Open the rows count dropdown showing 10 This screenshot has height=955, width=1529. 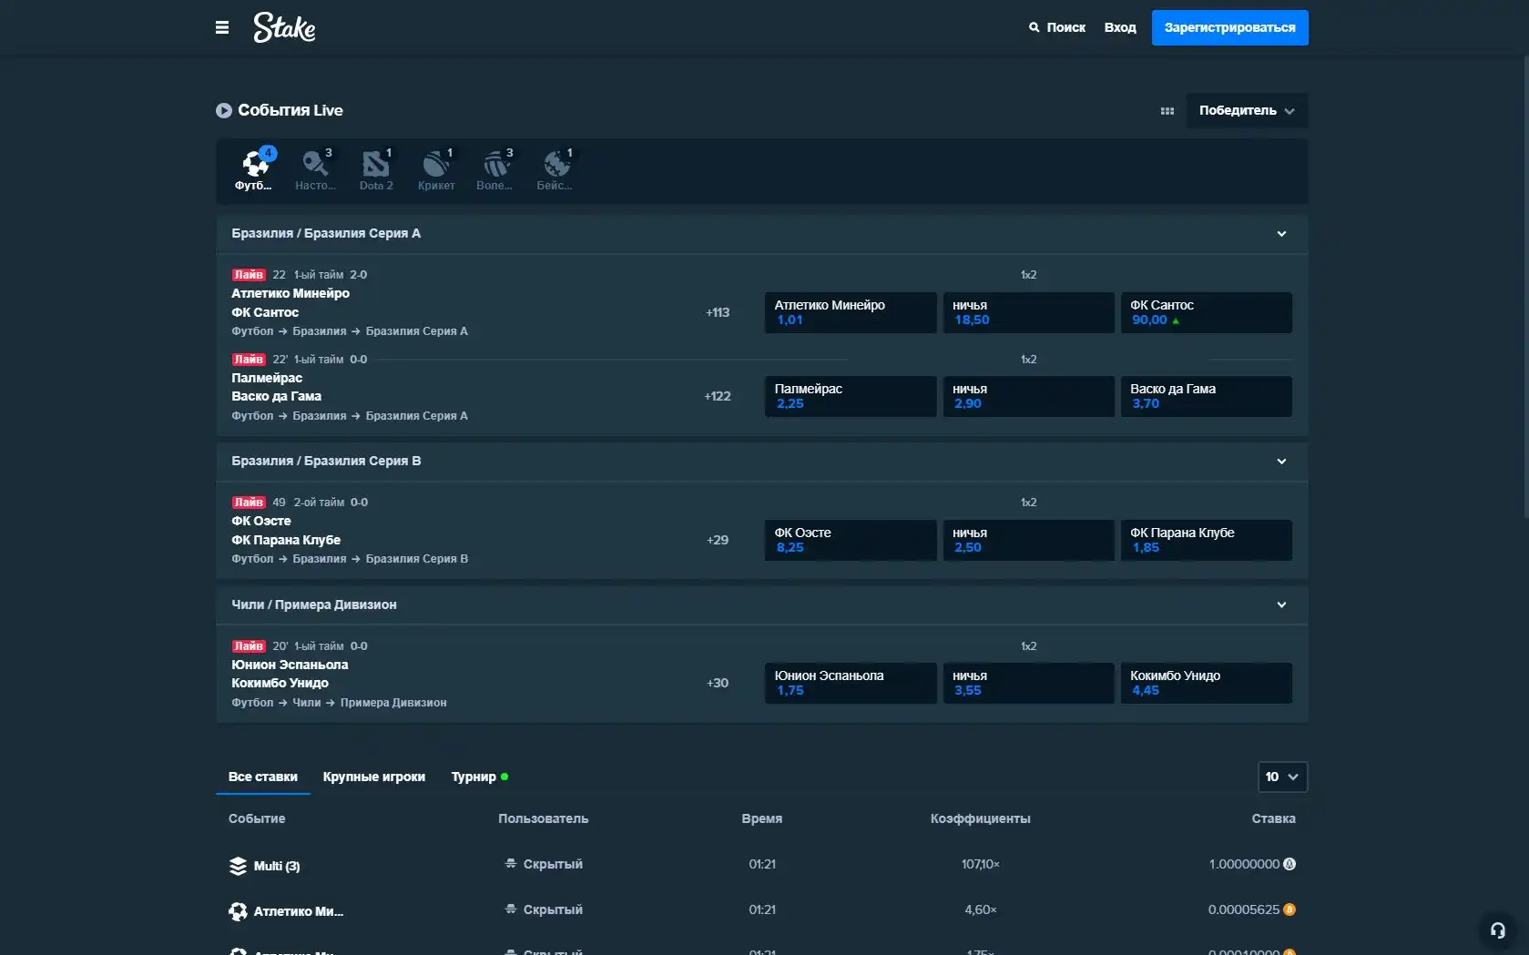pyautogui.click(x=1282, y=777)
